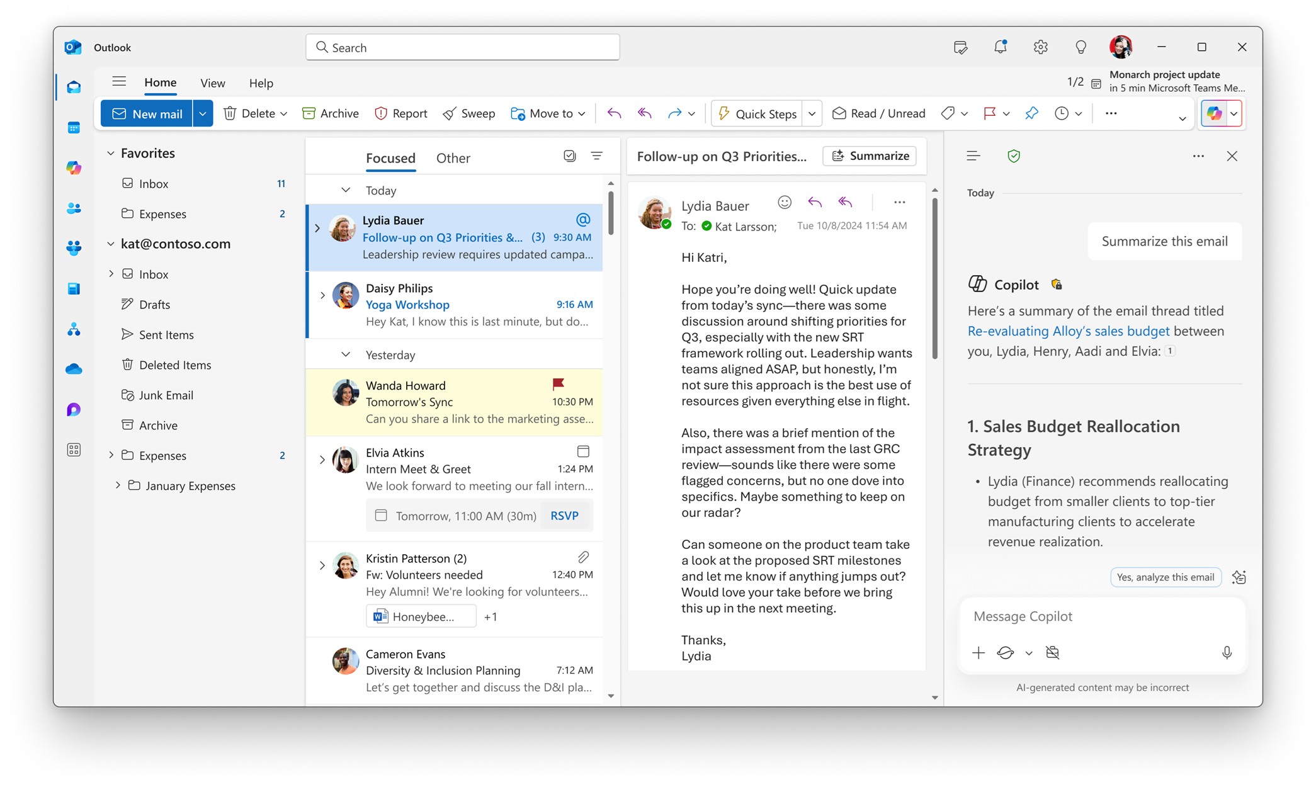Click the Report shield icon
1316x787 pixels.
pyautogui.click(x=380, y=114)
